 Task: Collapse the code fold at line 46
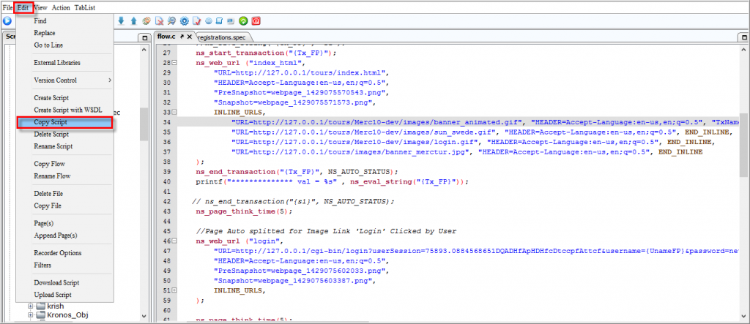tap(174, 241)
